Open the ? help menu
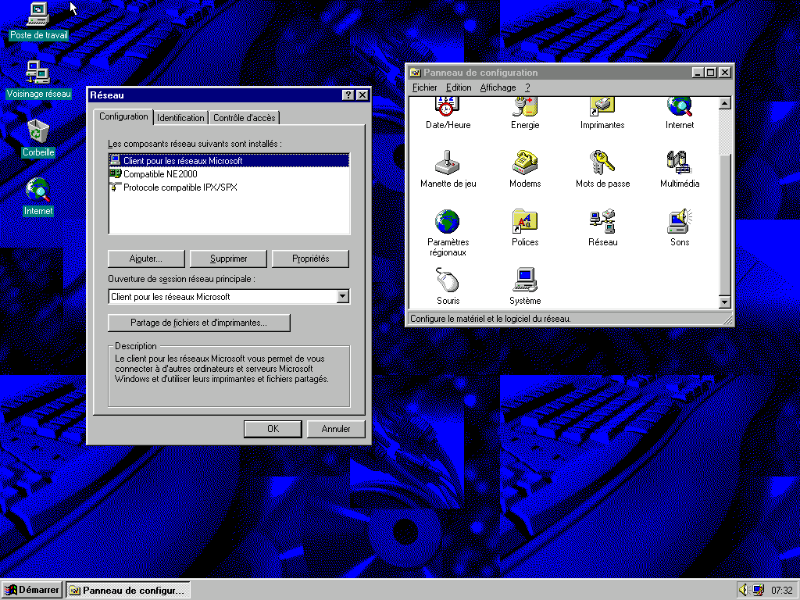Screen dimensions: 800x600 click(x=527, y=87)
